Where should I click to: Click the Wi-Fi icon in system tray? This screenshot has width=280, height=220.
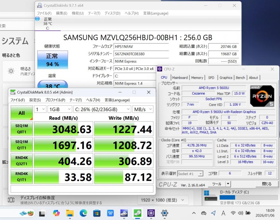(233, 213)
